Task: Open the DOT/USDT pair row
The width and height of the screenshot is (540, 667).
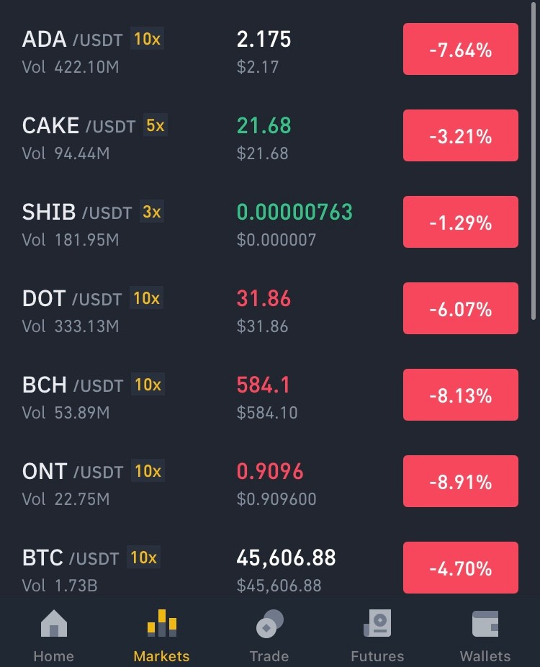Action: [270, 309]
